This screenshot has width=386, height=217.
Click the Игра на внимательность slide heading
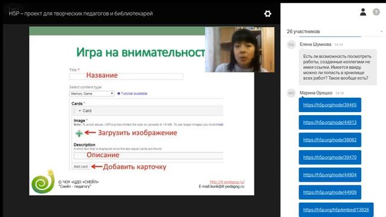click(141, 52)
